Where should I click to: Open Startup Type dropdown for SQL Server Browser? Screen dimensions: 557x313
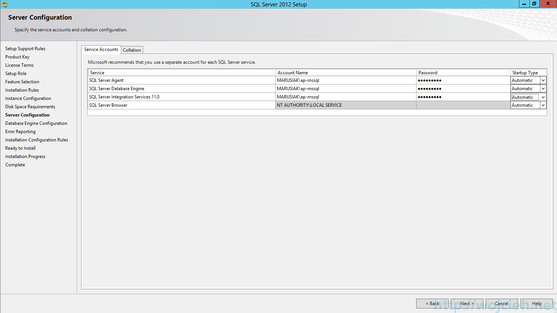[543, 105]
